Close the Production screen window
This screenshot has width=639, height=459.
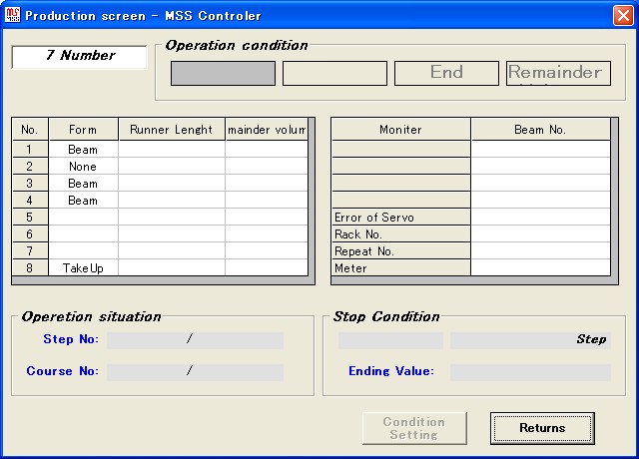point(621,15)
